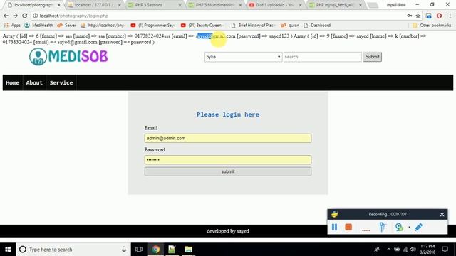Open Chrome three-dot menu

450,16
